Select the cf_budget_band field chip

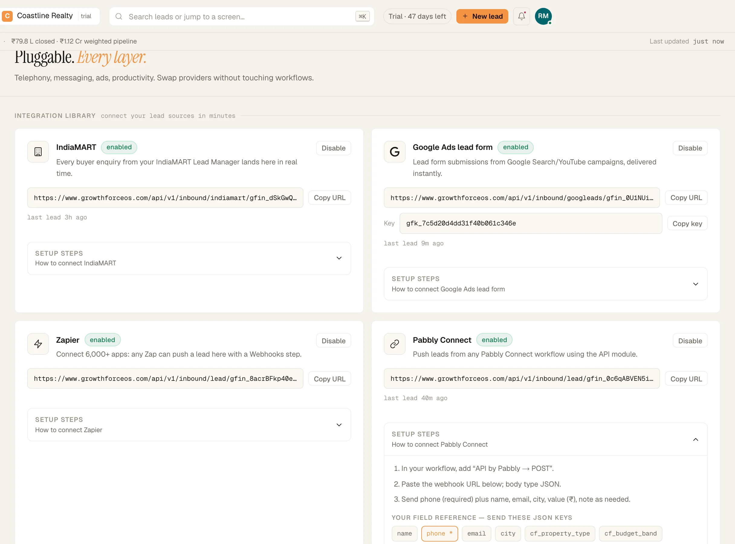coord(630,533)
